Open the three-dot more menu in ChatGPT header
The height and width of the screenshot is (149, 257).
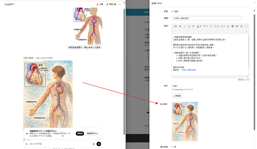[x=120, y=5]
